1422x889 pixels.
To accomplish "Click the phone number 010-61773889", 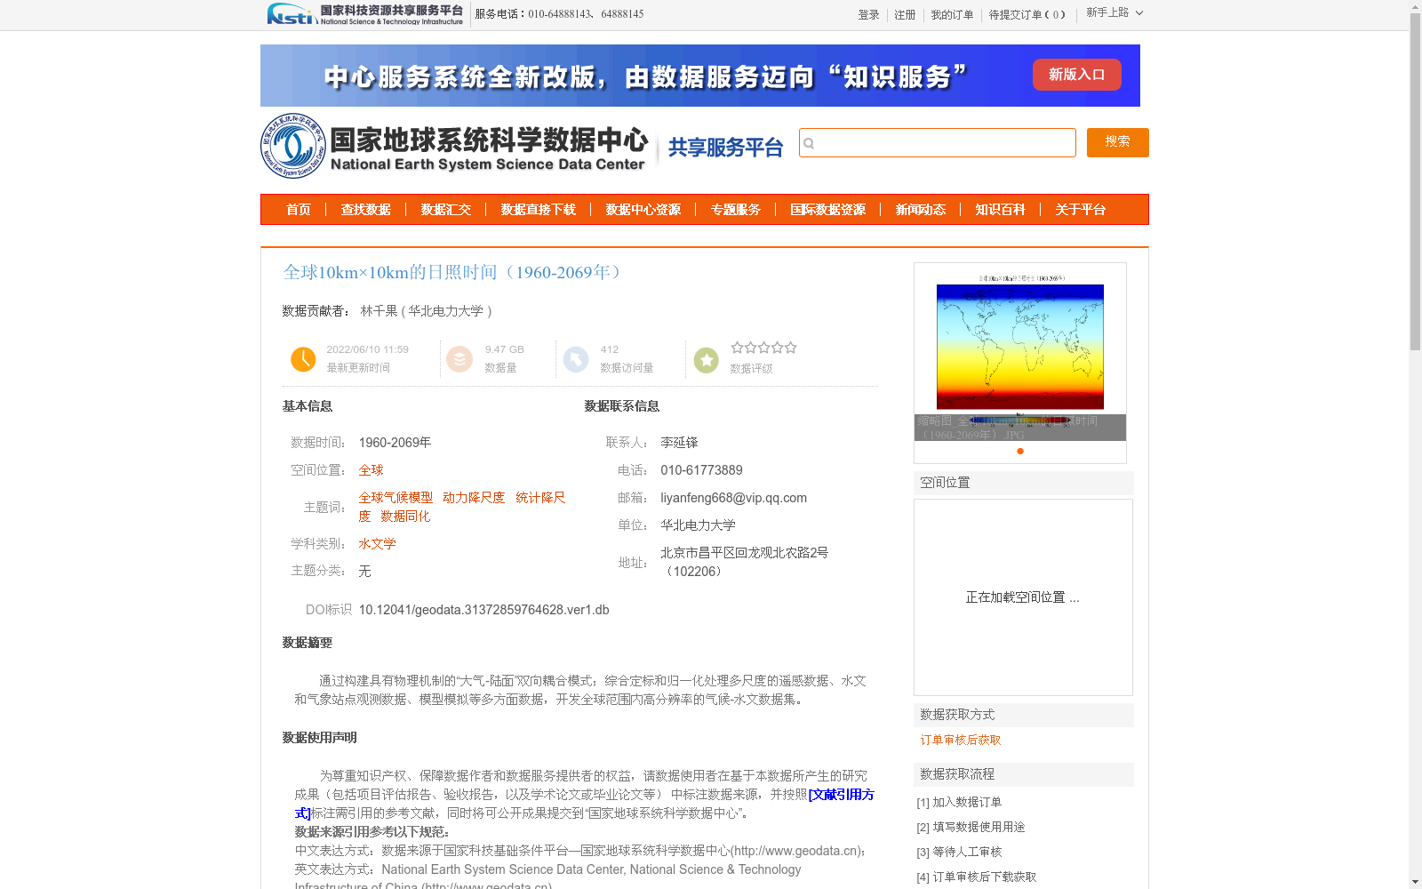I will [701, 470].
